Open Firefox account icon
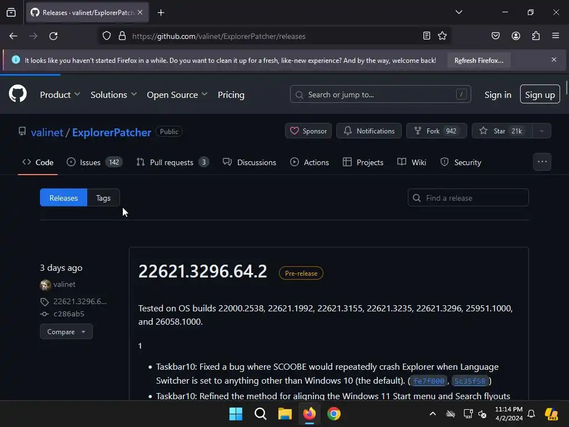 pyautogui.click(x=516, y=36)
